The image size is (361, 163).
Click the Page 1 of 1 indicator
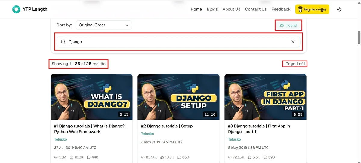click(x=295, y=64)
